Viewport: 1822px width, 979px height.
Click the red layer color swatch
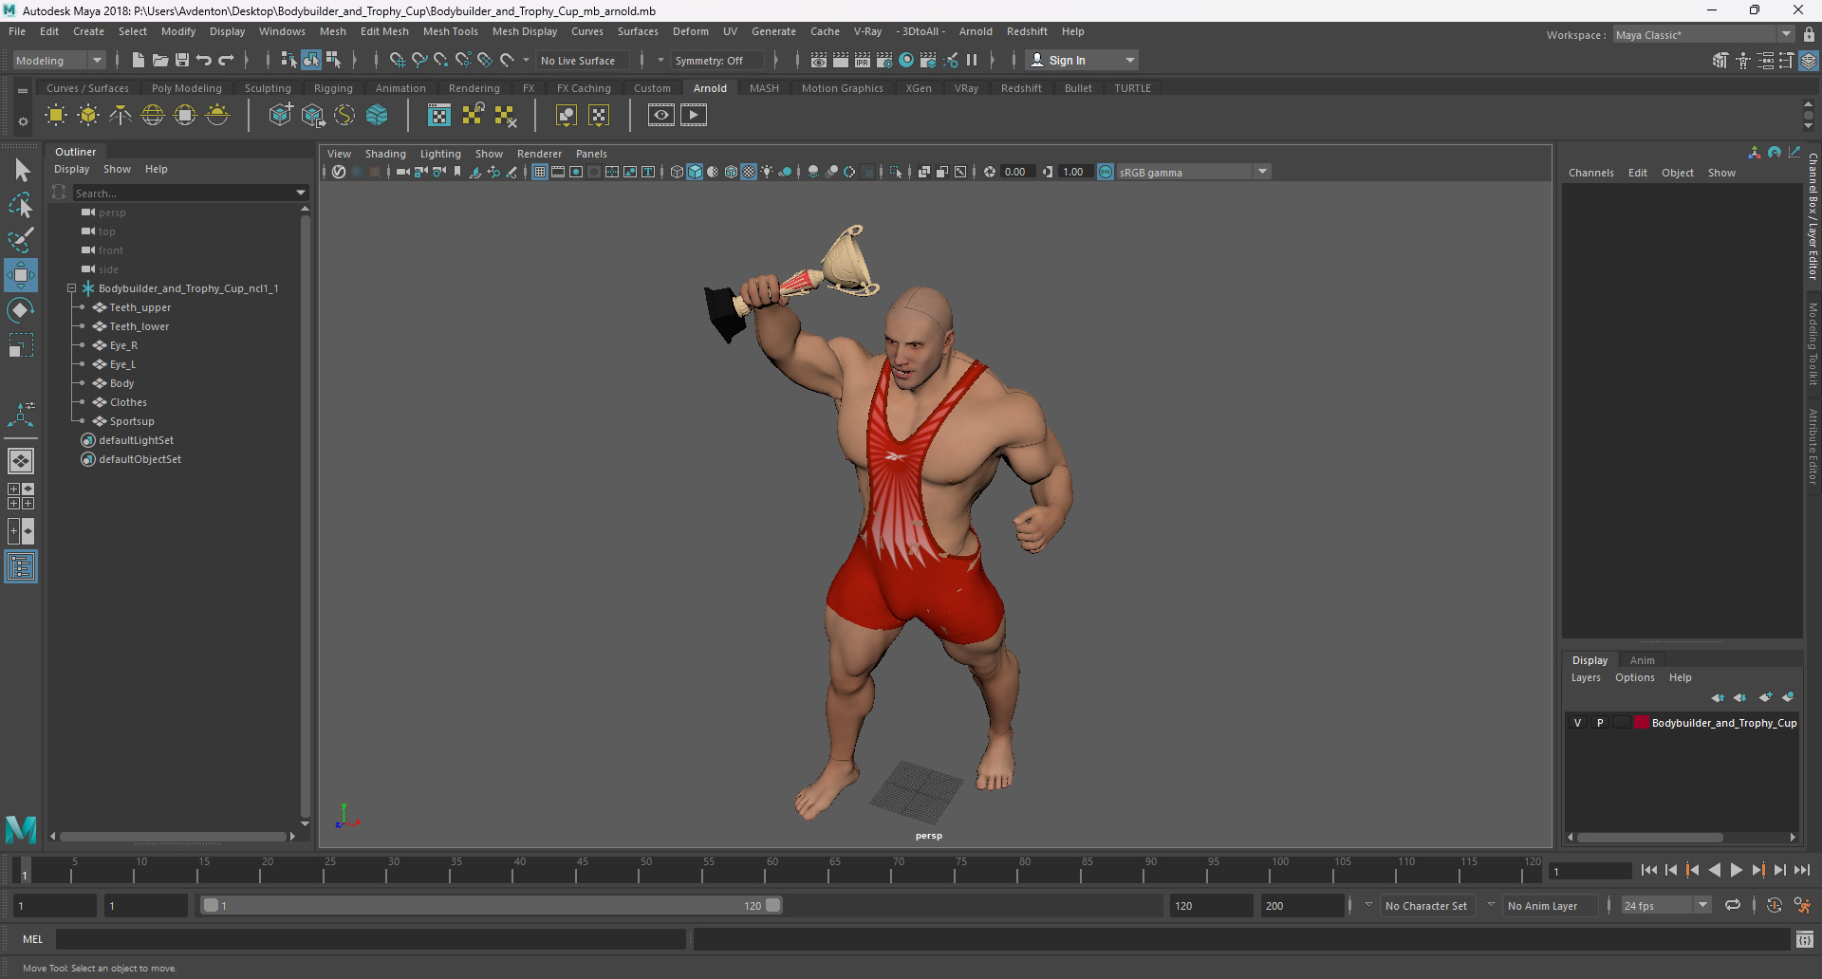click(x=1641, y=723)
